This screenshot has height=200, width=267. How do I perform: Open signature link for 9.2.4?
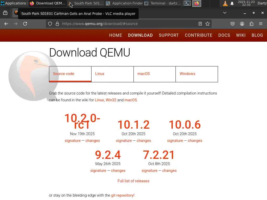pyautogui.click(x=98, y=171)
